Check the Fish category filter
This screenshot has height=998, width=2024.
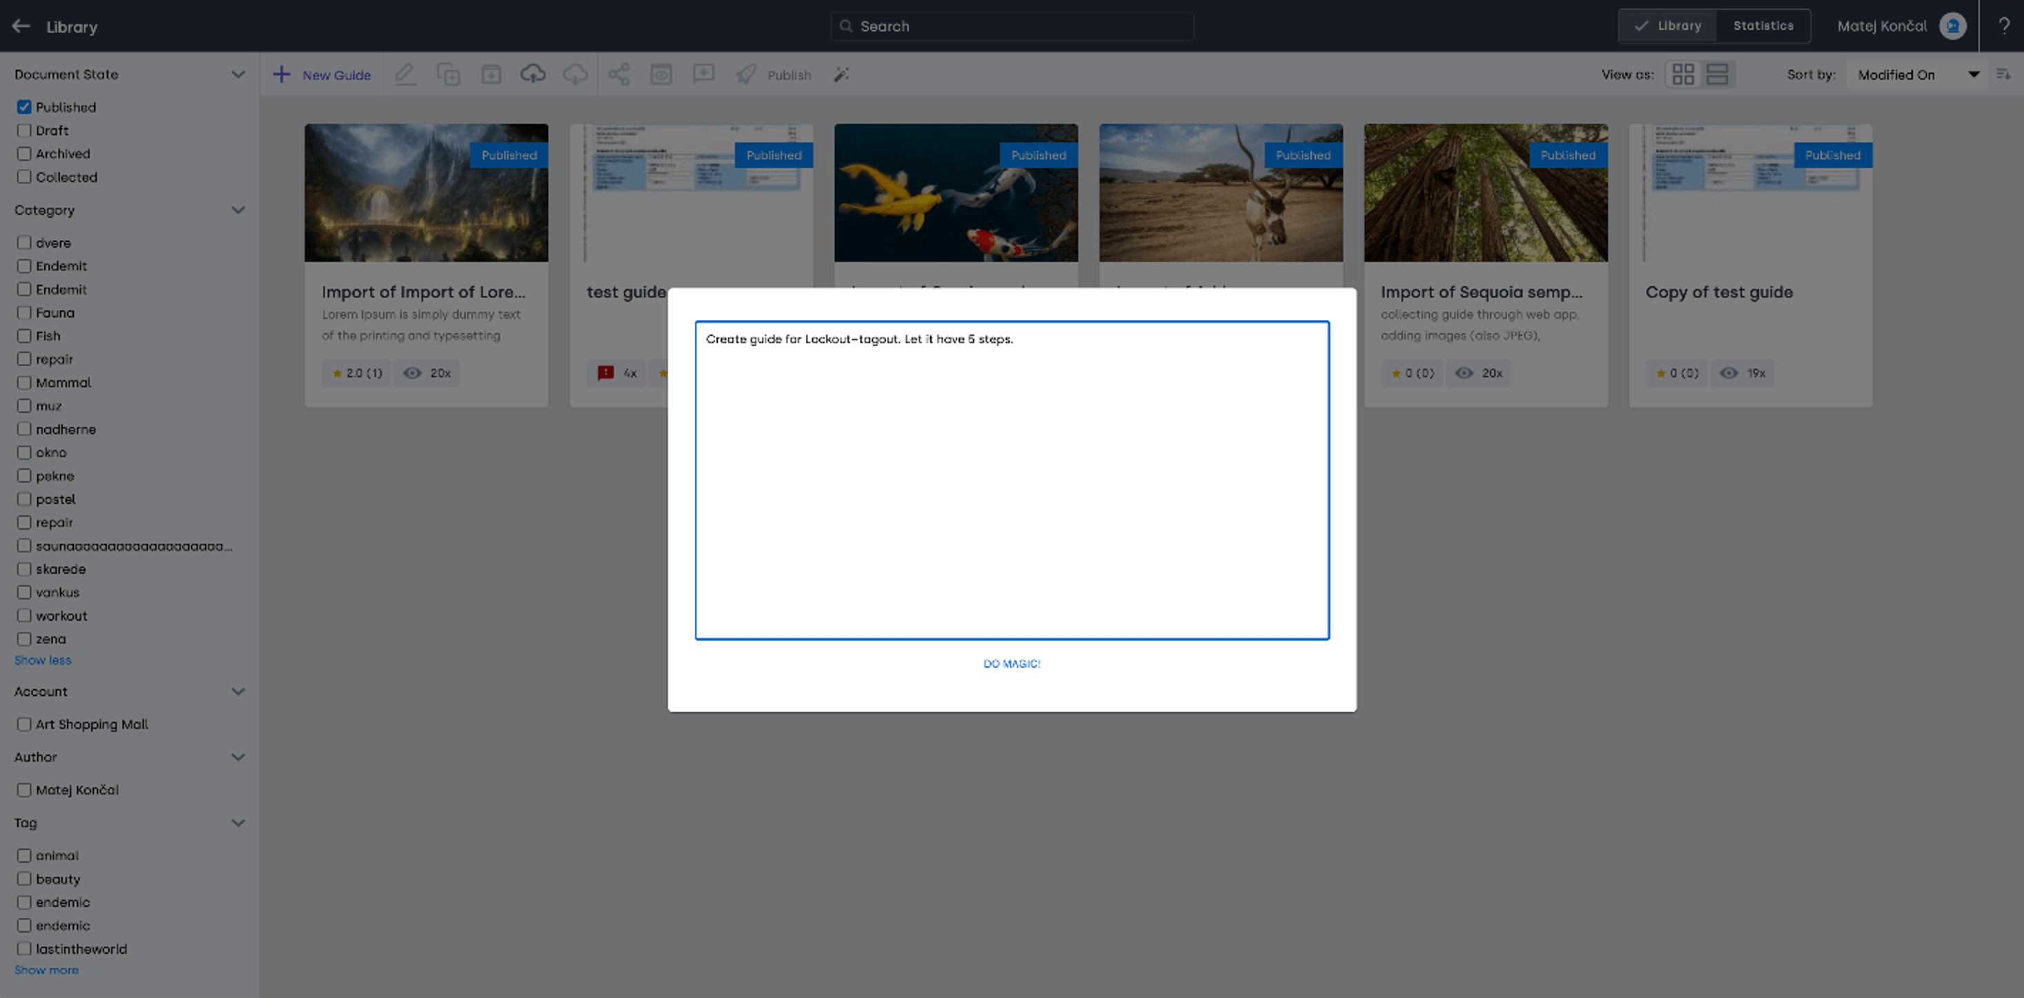24,336
